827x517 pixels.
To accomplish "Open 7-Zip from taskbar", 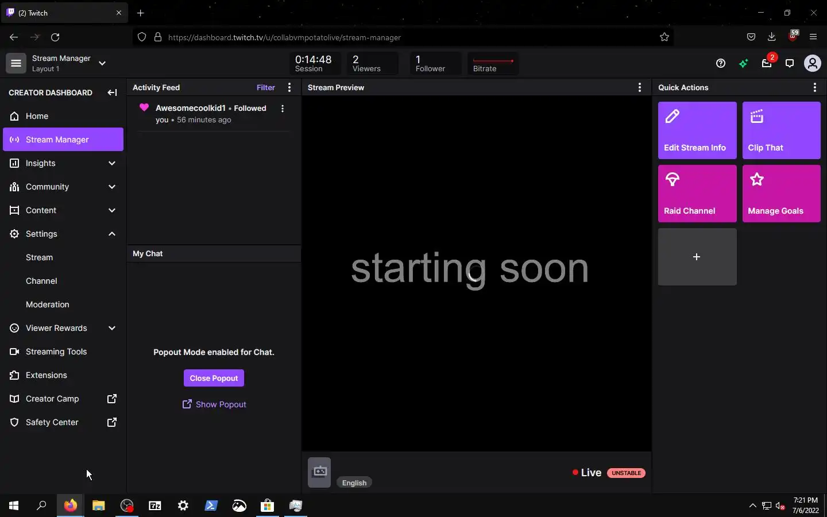I will pos(155,506).
